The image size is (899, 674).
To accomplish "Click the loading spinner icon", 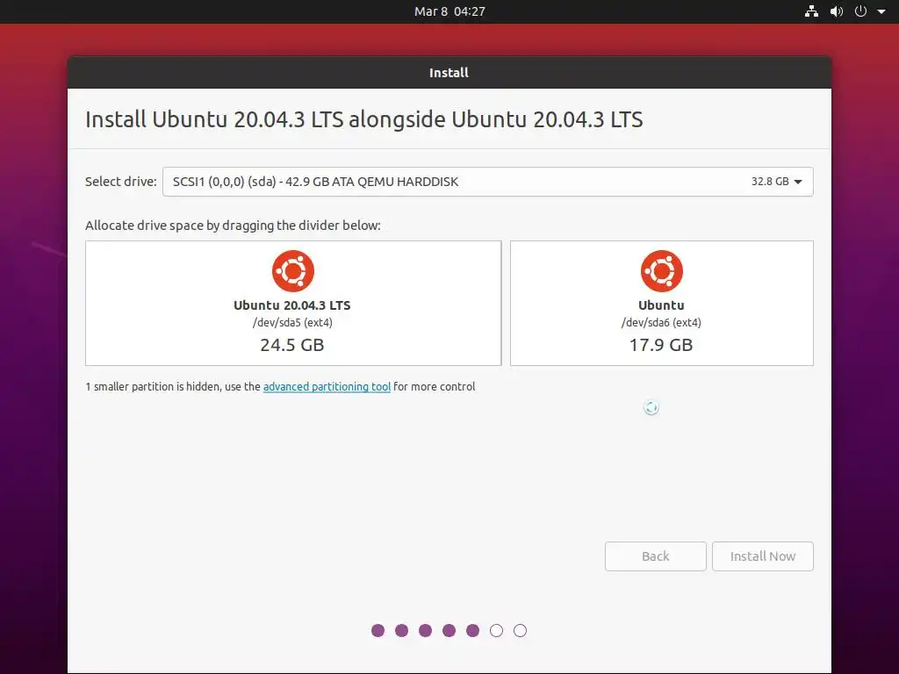I will coord(651,408).
